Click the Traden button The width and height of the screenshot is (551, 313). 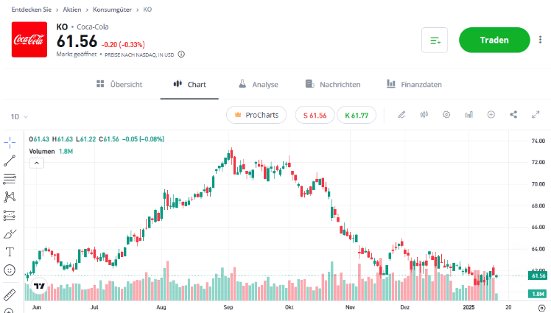coord(494,40)
